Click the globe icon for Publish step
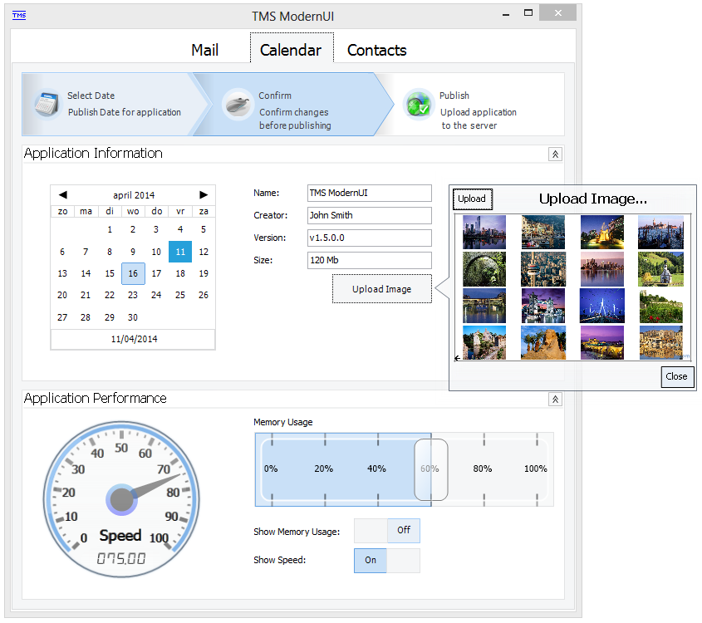 tap(418, 105)
